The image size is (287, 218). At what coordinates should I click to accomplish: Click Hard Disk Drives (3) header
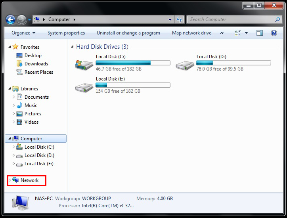point(102,47)
